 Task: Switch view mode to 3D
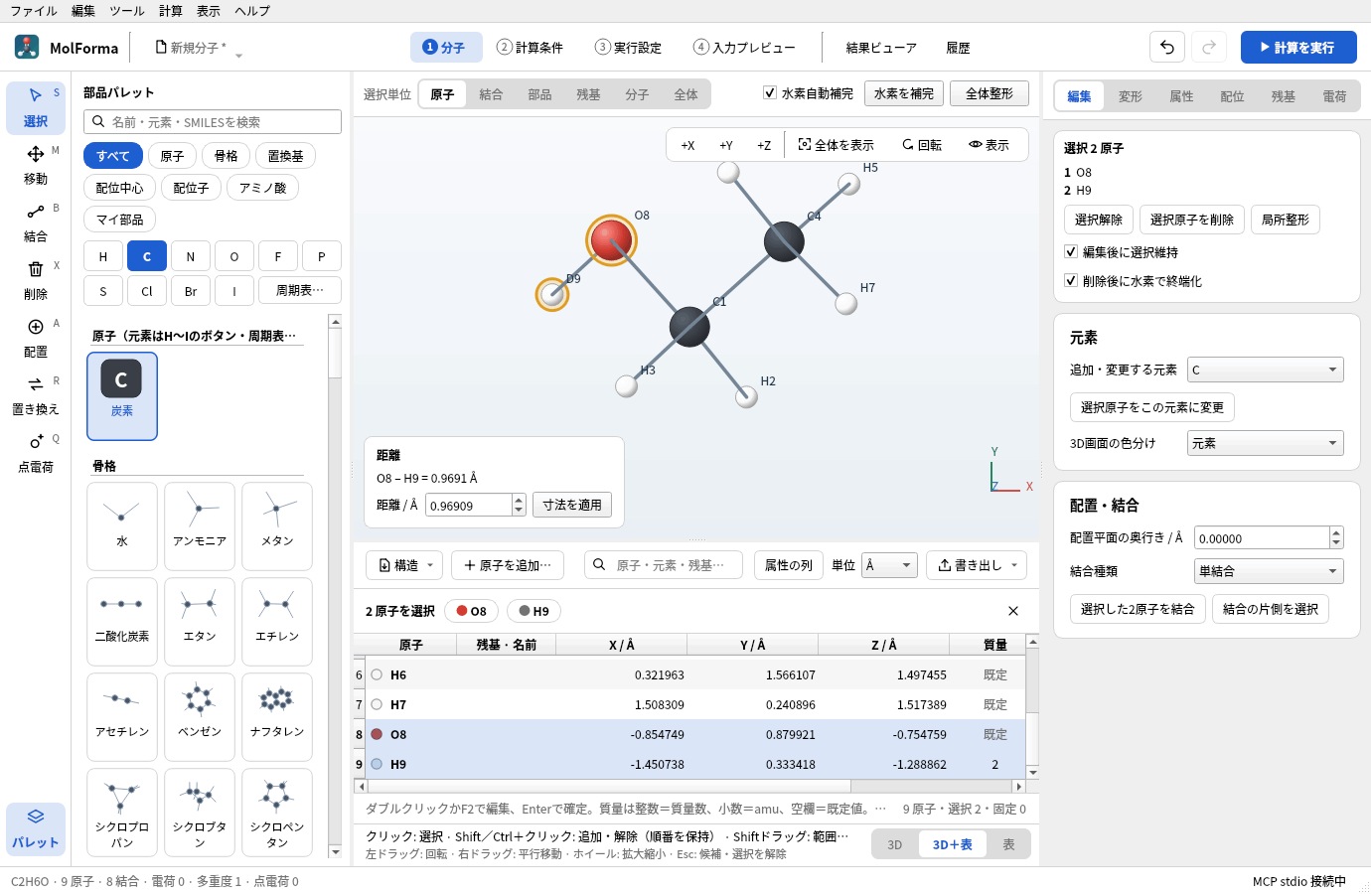pos(895,844)
